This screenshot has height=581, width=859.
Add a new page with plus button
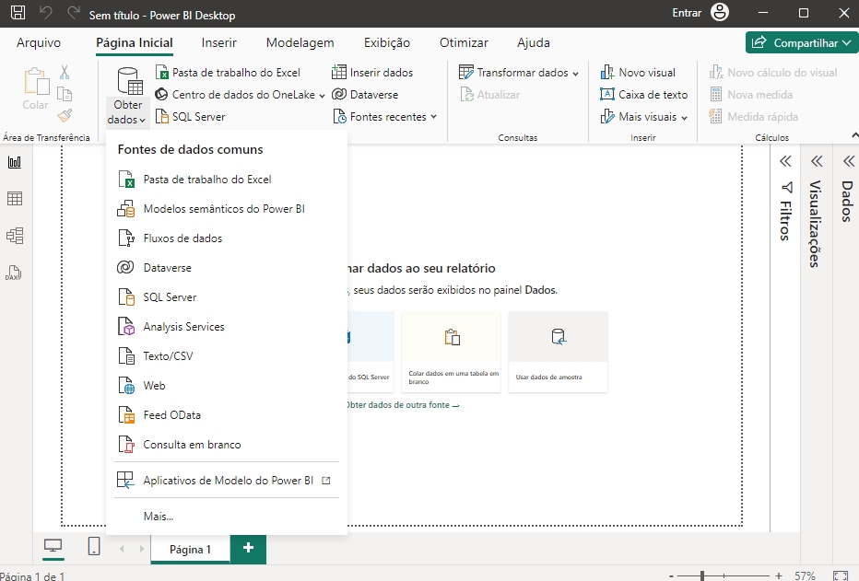[248, 548]
